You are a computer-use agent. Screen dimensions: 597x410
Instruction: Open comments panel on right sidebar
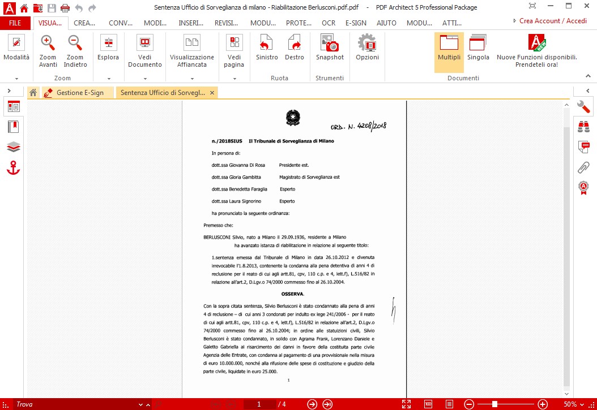pos(583,147)
